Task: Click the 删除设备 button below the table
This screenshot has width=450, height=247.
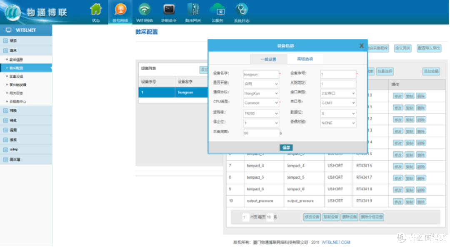Action: pyautogui.click(x=349, y=217)
